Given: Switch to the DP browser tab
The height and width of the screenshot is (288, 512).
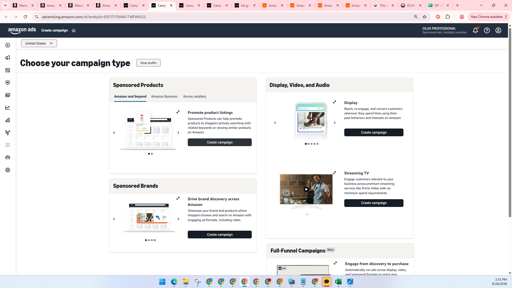Looking at the screenshot, I should 439,5.
